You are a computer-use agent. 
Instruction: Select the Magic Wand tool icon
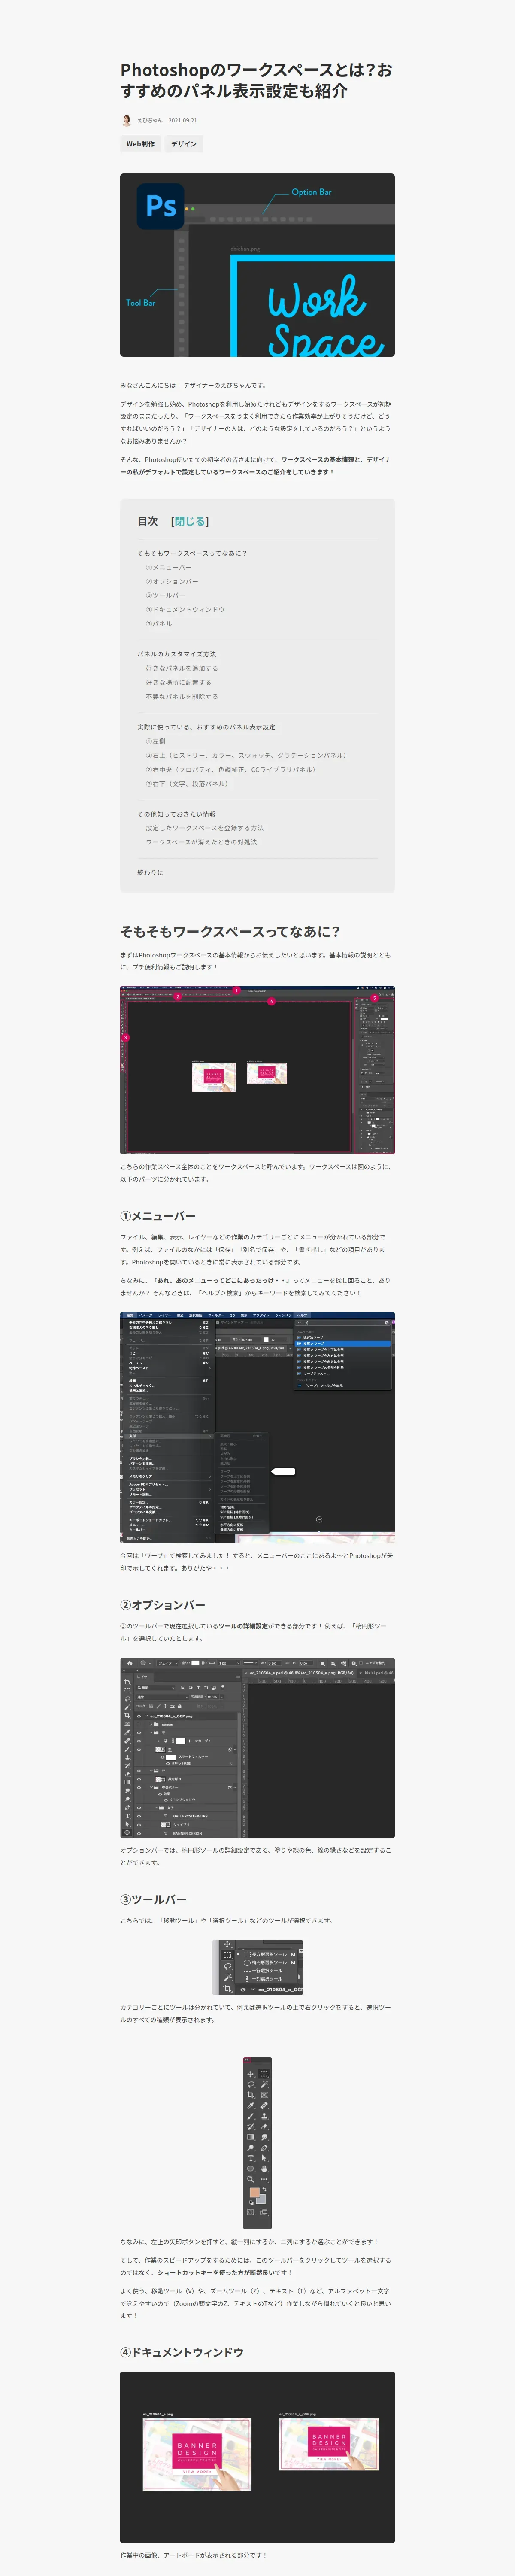coord(264,2085)
